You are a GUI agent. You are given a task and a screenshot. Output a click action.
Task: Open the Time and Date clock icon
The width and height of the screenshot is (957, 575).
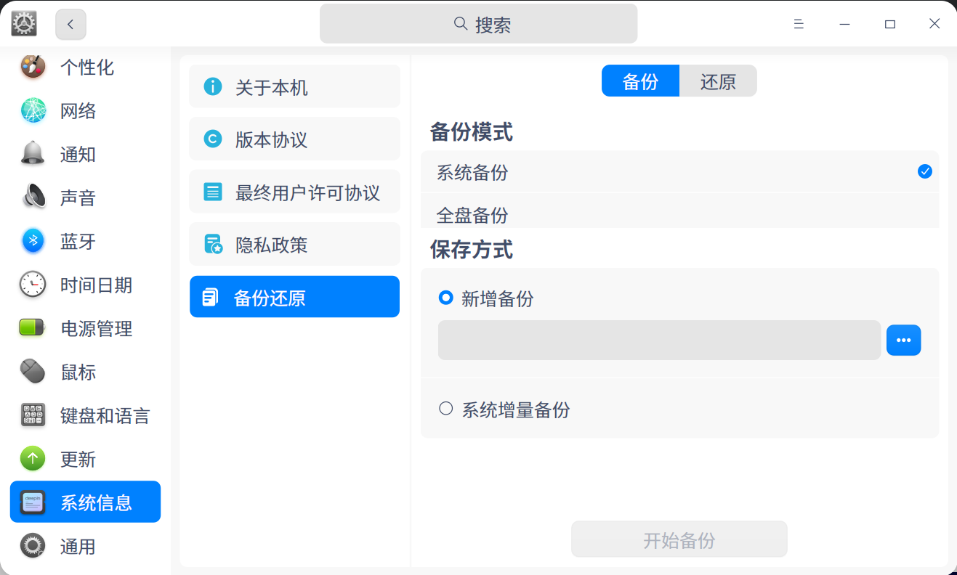coord(33,285)
